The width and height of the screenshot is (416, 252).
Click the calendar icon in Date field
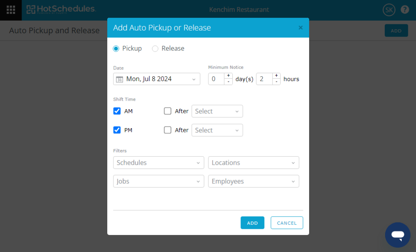coord(119,79)
